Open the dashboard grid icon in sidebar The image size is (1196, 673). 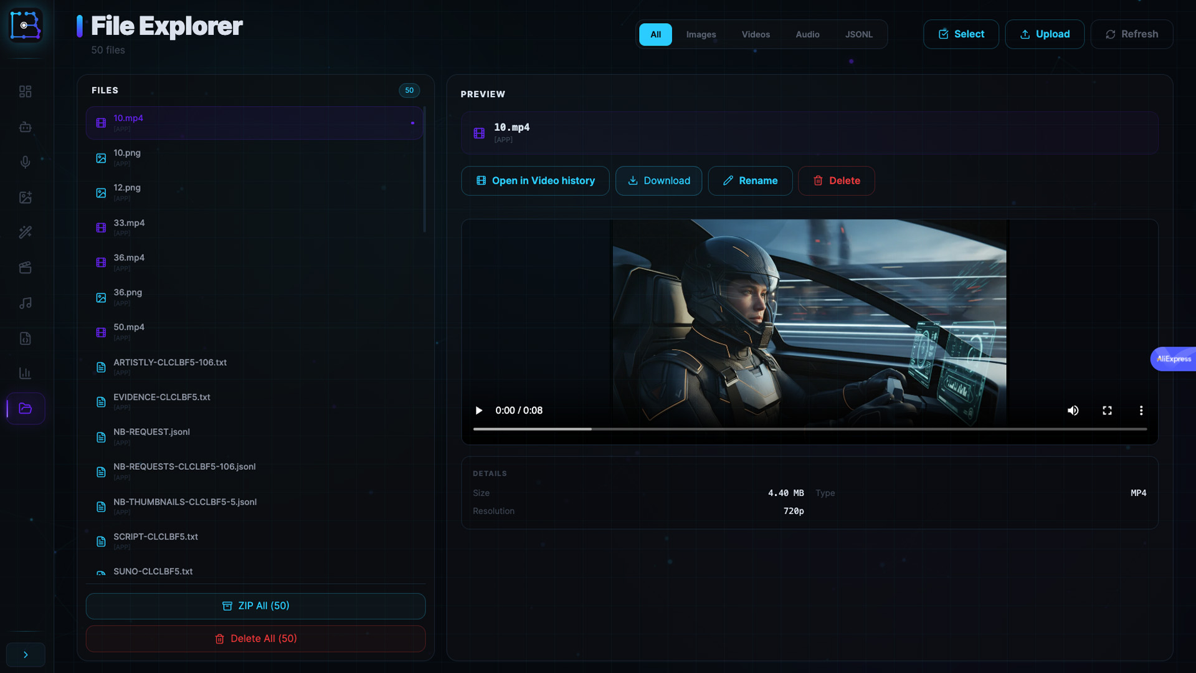click(x=26, y=92)
